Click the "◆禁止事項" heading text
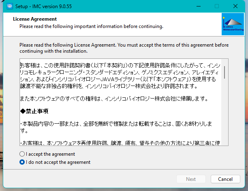This screenshot has width=248, height=191. [x=34, y=111]
